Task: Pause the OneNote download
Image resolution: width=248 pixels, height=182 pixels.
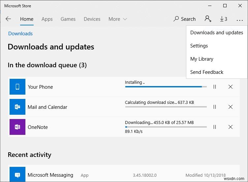Action: [x=215, y=127]
